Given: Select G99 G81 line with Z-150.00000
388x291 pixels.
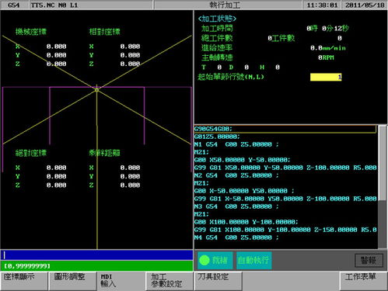Looking at the screenshot, I should tap(285, 230).
